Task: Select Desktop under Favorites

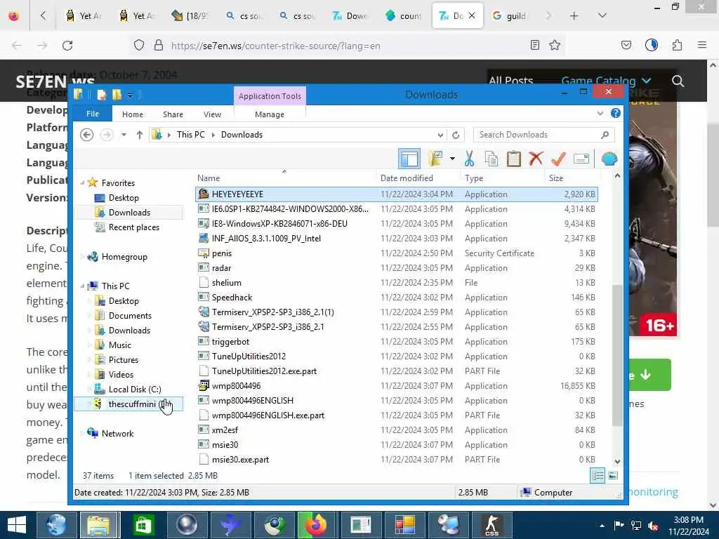Action: tap(124, 197)
